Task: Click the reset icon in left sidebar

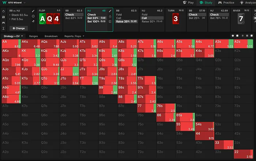Action: point(3,11)
